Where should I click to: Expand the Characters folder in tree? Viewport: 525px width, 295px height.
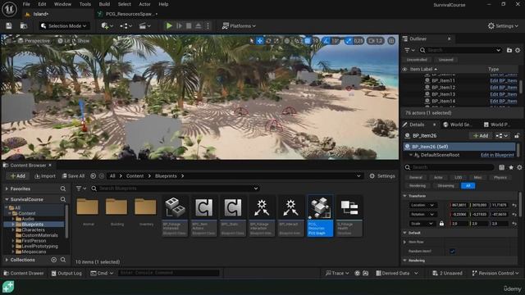tap(13, 229)
